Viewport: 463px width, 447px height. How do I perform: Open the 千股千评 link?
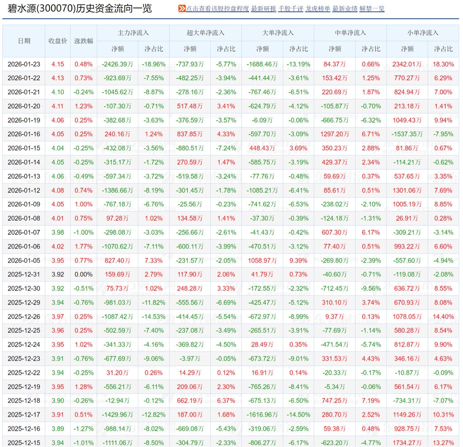tap(291, 9)
